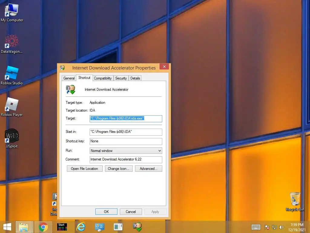Click inside the Target path field

click(126, 119)
